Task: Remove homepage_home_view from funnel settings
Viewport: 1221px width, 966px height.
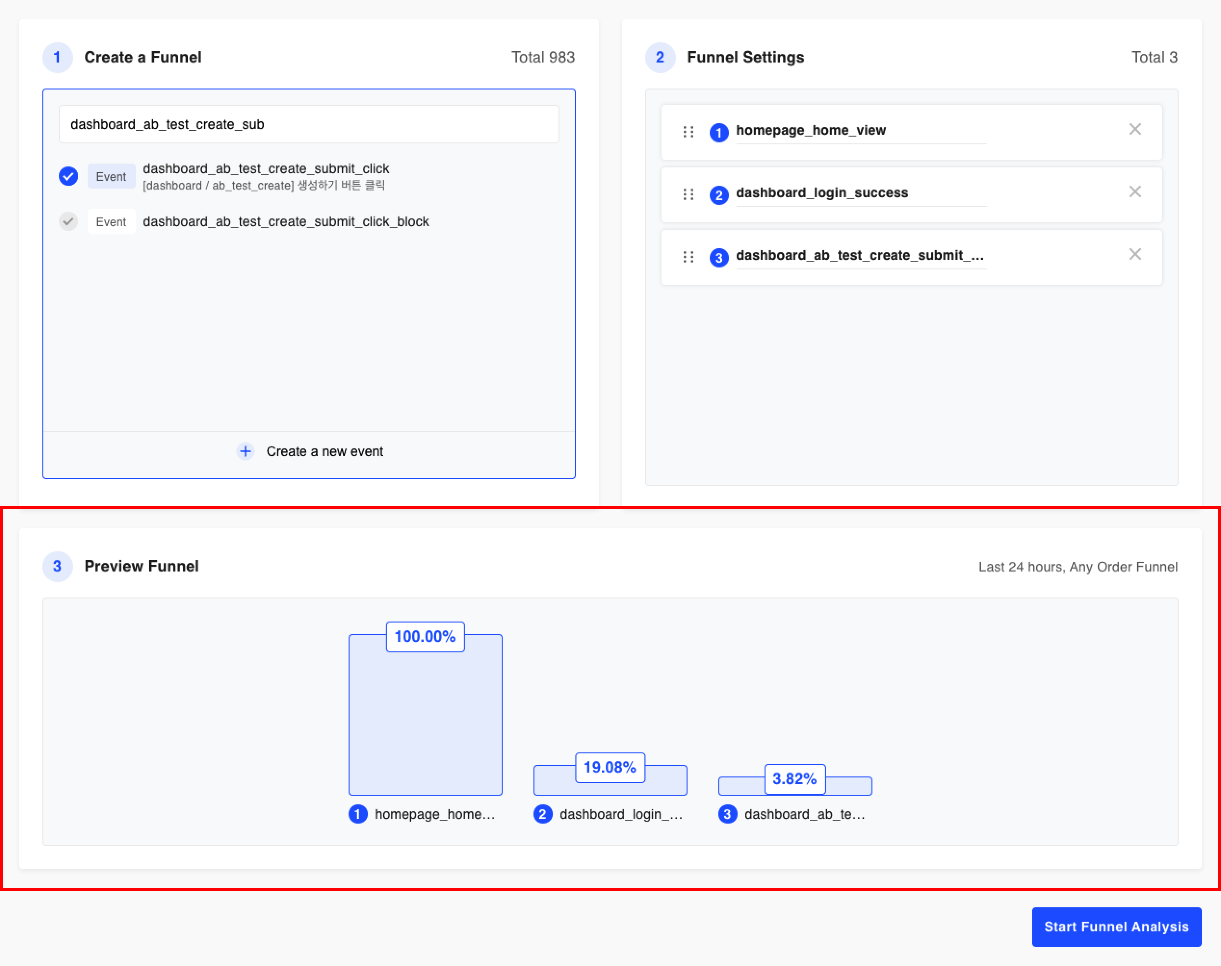Action: pyautogui.click(x=1134, y=129)
